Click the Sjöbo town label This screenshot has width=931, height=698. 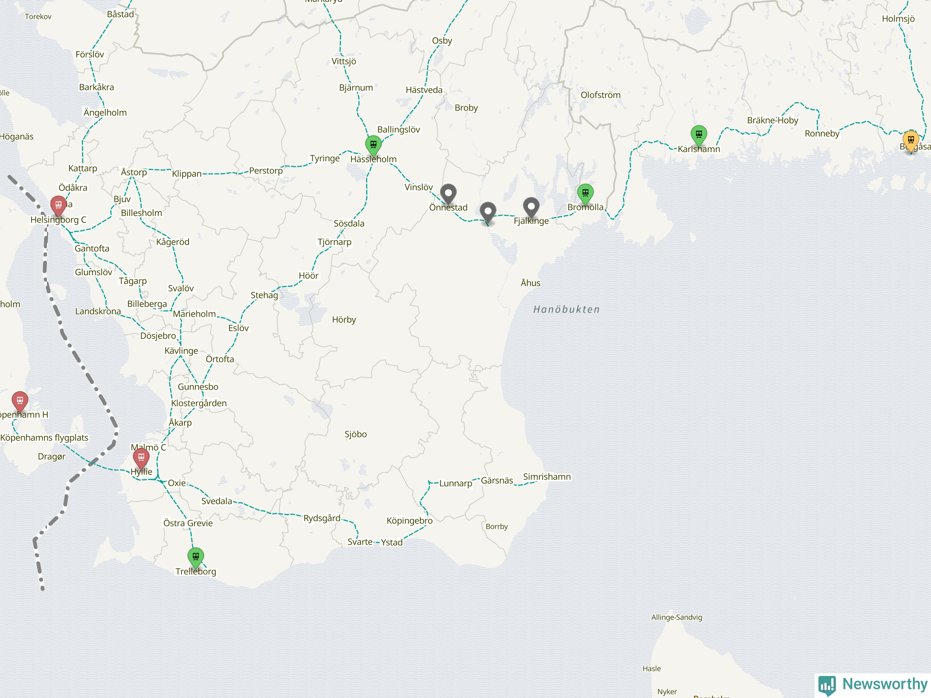356,434
